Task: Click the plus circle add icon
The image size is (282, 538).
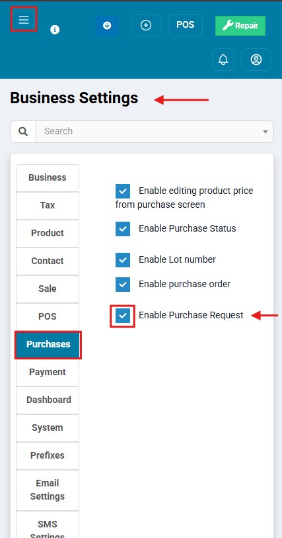Action: [x=146, y=25]
